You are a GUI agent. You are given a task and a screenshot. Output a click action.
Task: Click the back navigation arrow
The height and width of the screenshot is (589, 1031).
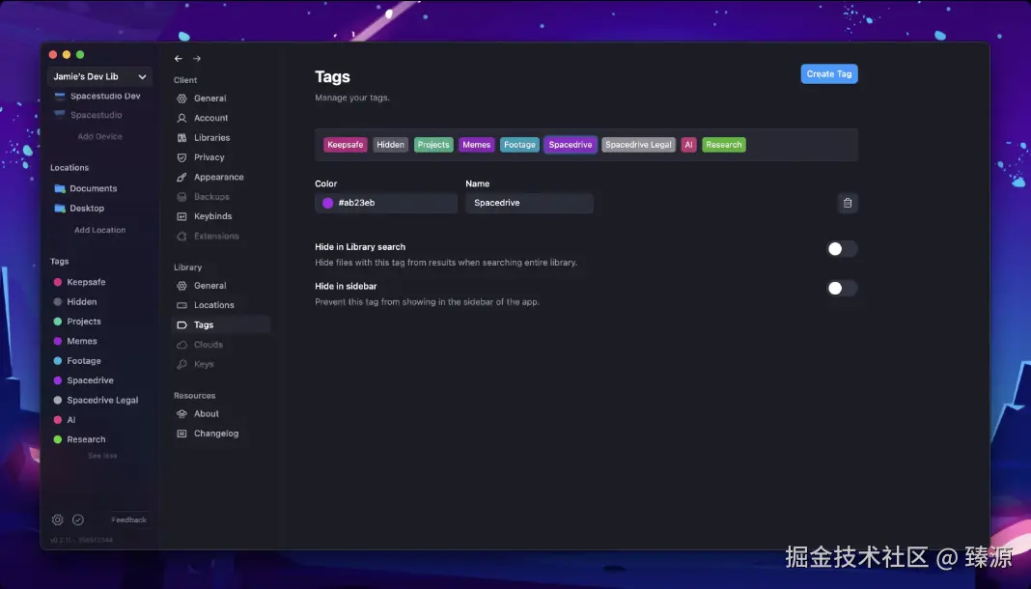[x=179, y=59]
